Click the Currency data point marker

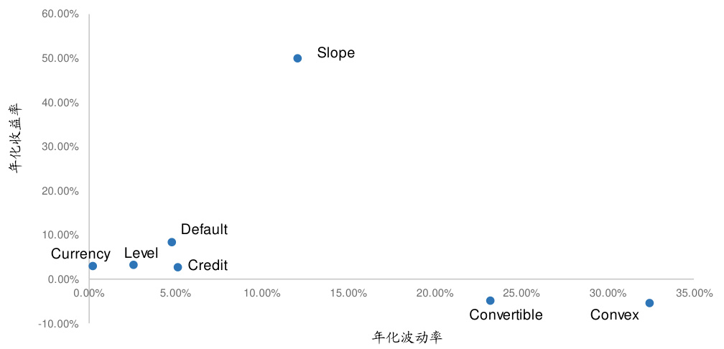pos(93,266)
